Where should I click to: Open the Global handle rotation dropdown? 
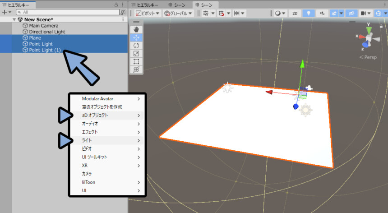(178, 13)
